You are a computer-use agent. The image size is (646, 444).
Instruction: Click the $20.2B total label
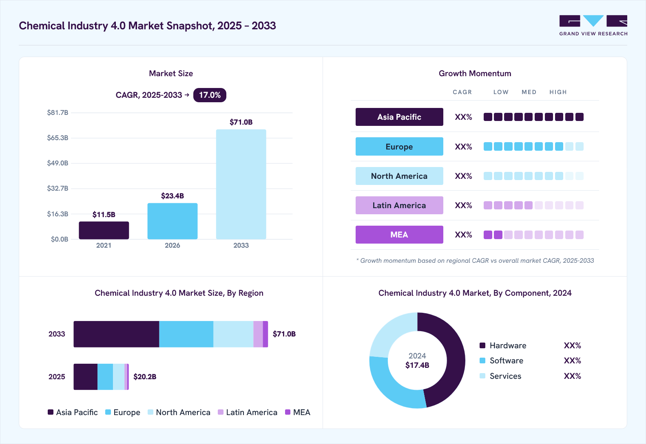click(x=145, y=377)
